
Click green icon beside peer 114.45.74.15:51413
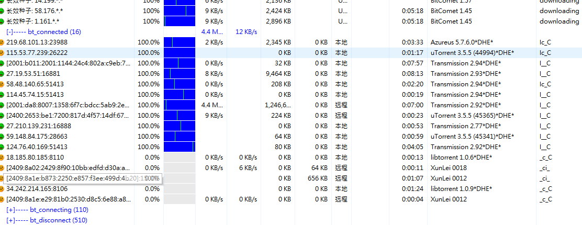(x=2, y=95)
